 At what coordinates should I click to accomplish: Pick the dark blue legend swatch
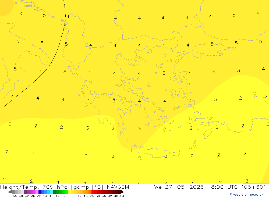click(x=40, y=192)
